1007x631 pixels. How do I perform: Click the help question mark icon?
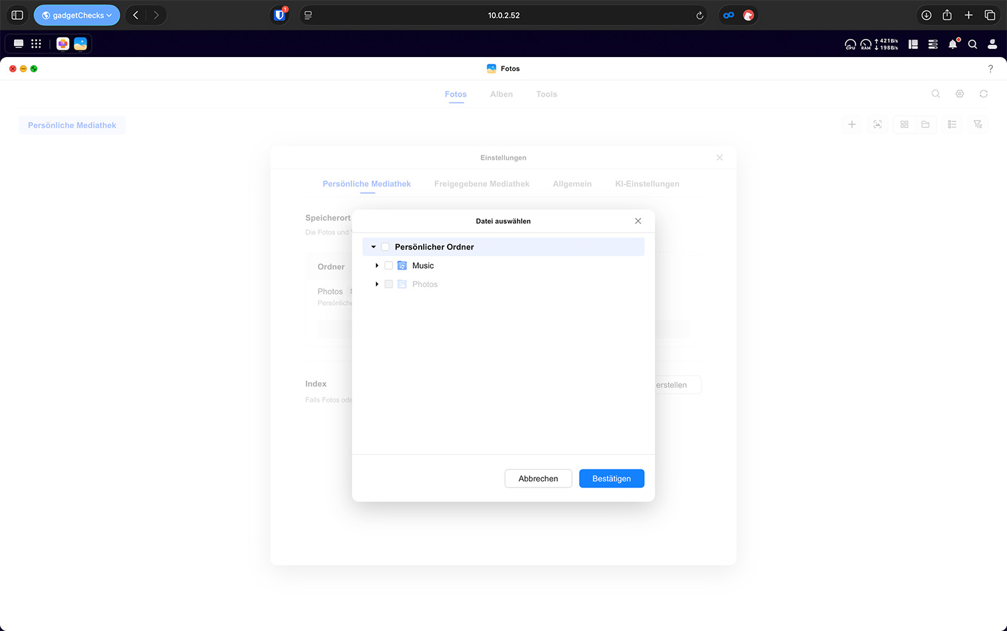pyautogui.click(x=990, y=68)
